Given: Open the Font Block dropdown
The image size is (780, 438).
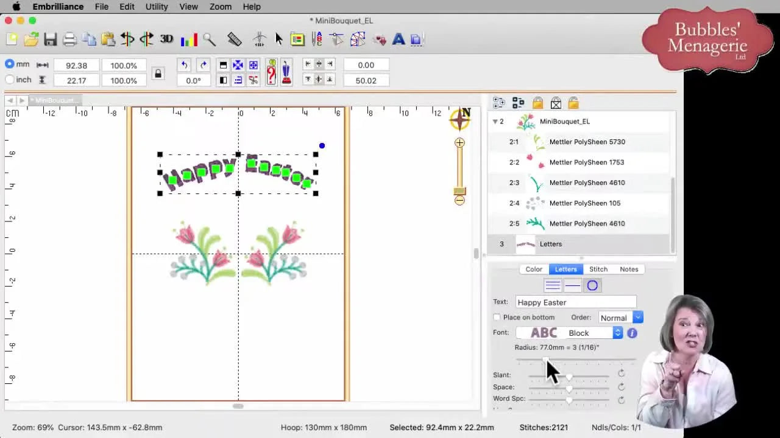Looking at the screenshot, I should pyautogui.click(x=569, y=333).
